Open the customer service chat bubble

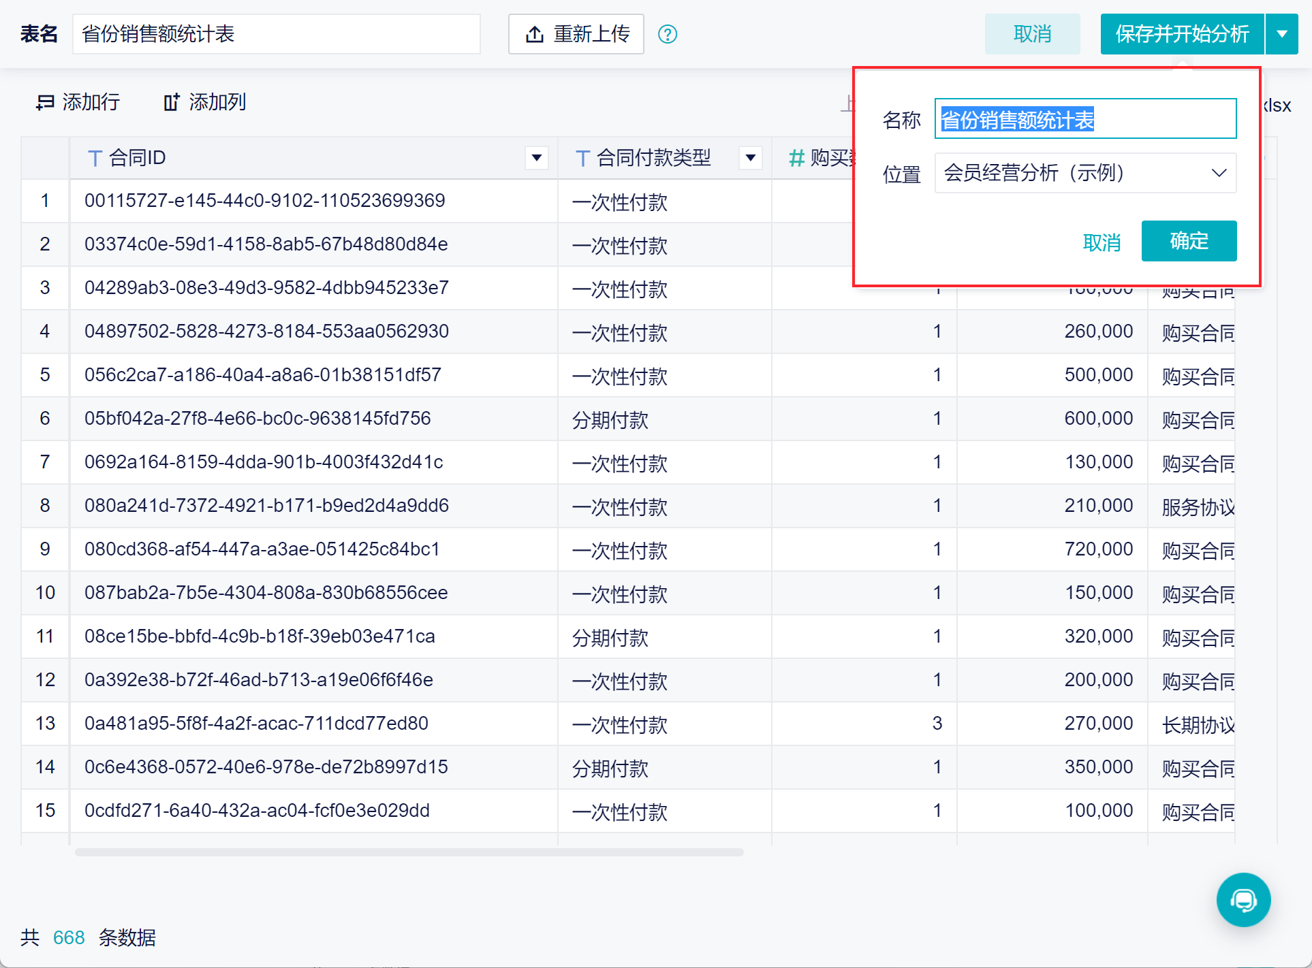coord(1243,900)
